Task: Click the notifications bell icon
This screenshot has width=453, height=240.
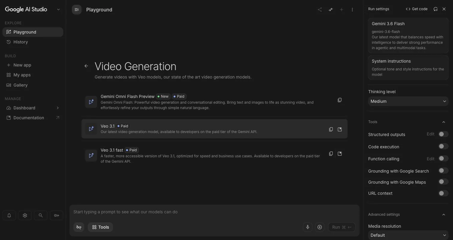Action: coord(9,215)
